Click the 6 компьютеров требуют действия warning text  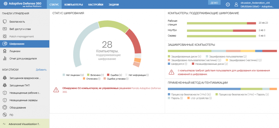pyautogui.click(x=224, y=72)
